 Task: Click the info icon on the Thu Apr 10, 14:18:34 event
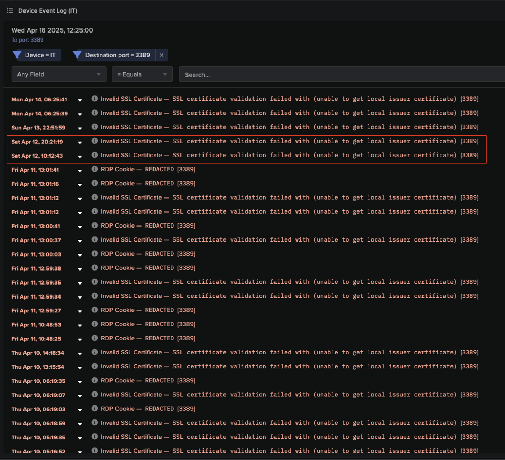[x=94, y=352]
